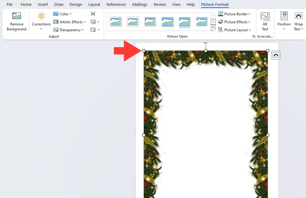Screen dimensions: 306x198
Task: Apply the second picture style thumbnail
Action: [x=133, y=22]
